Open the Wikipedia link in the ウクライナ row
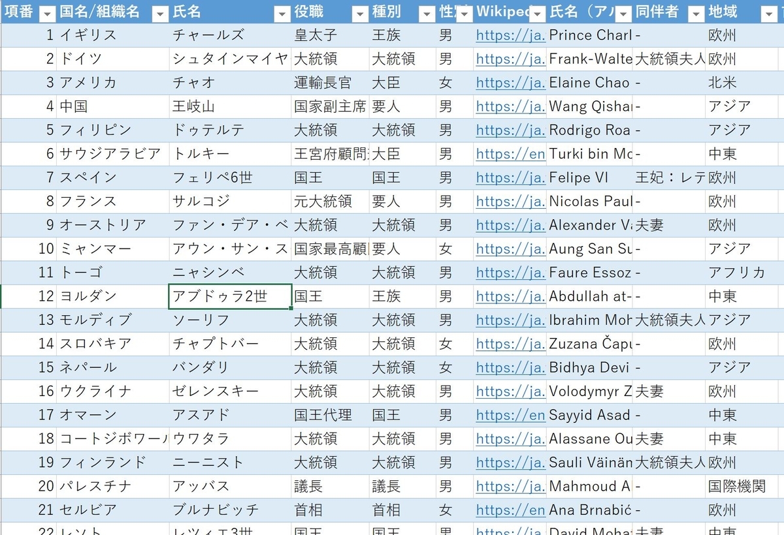 [x=511, y=391]
